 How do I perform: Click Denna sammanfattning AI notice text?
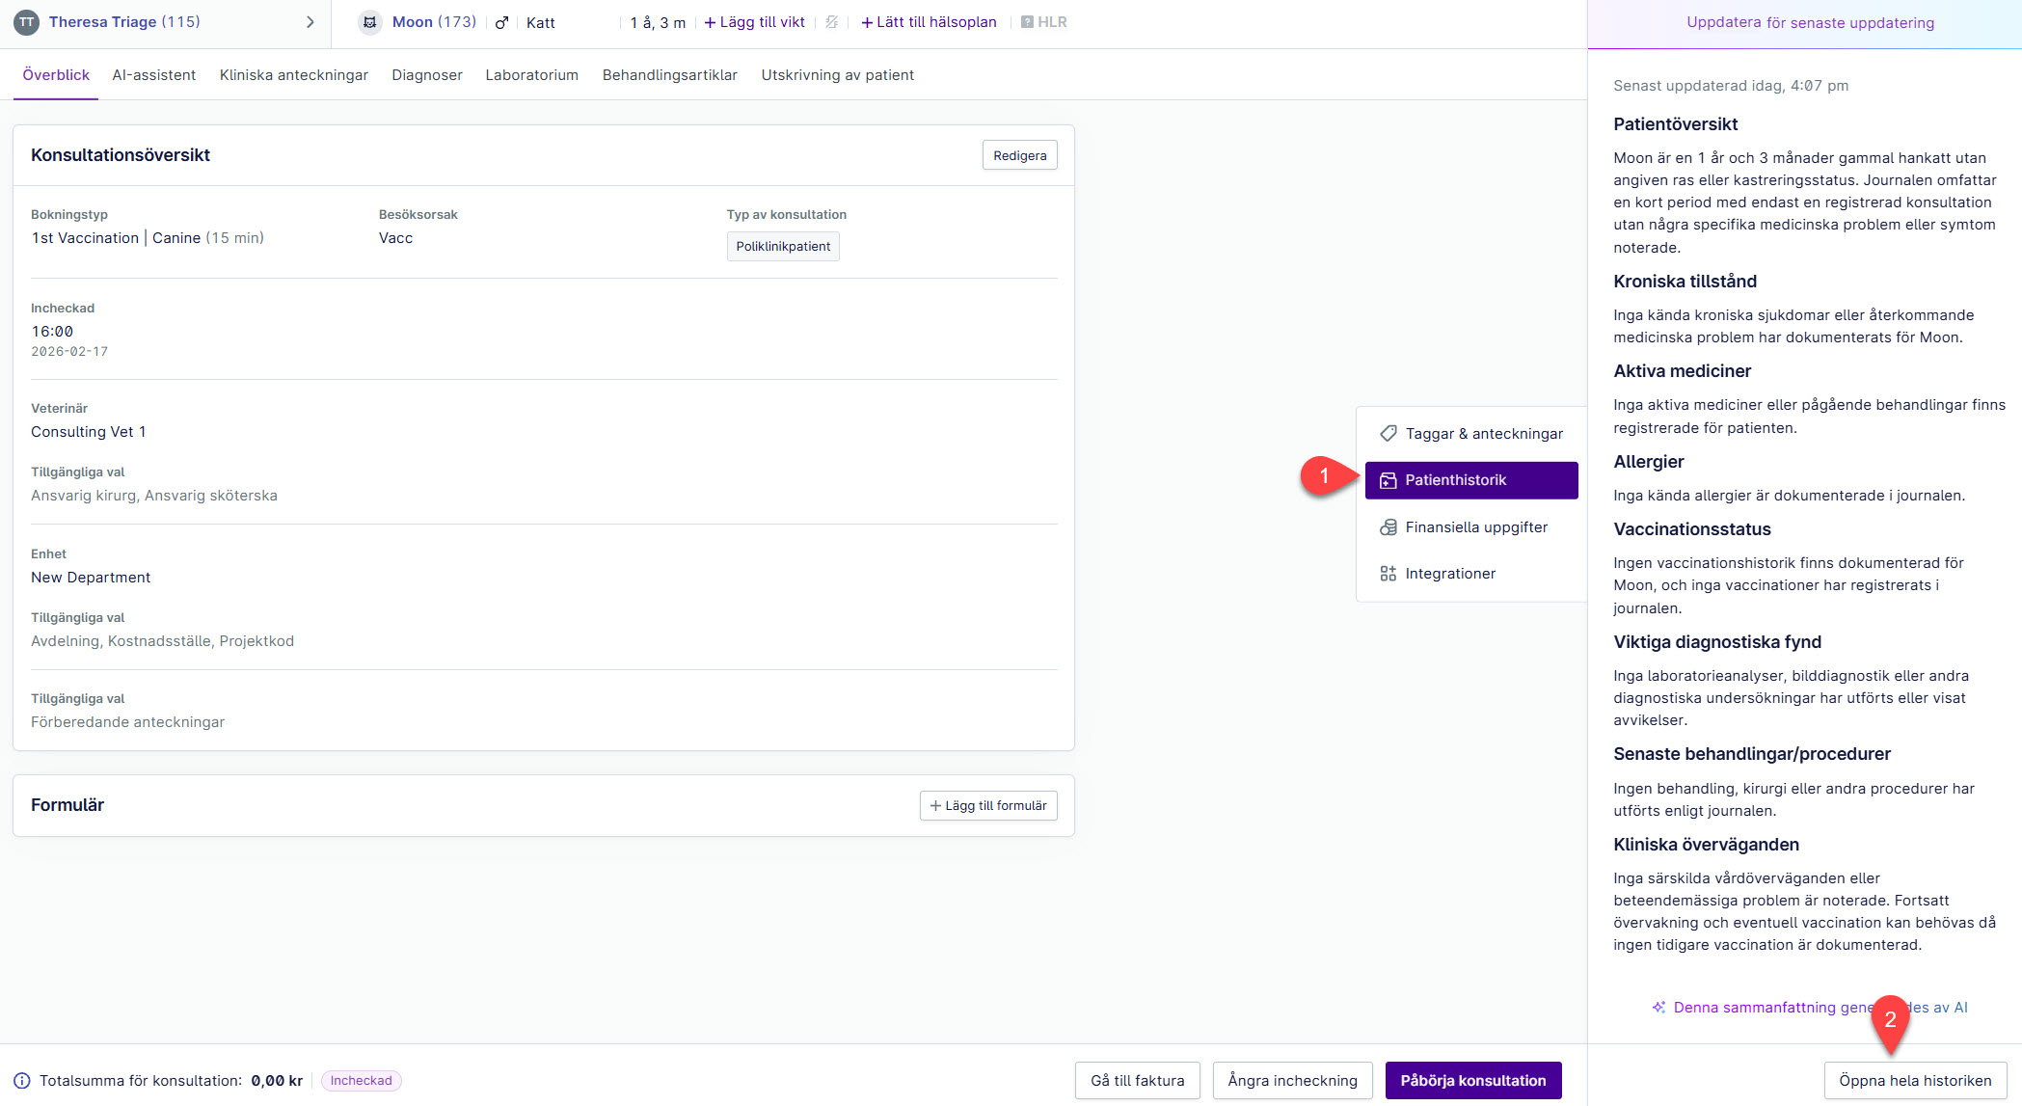coord(1820,1008)
